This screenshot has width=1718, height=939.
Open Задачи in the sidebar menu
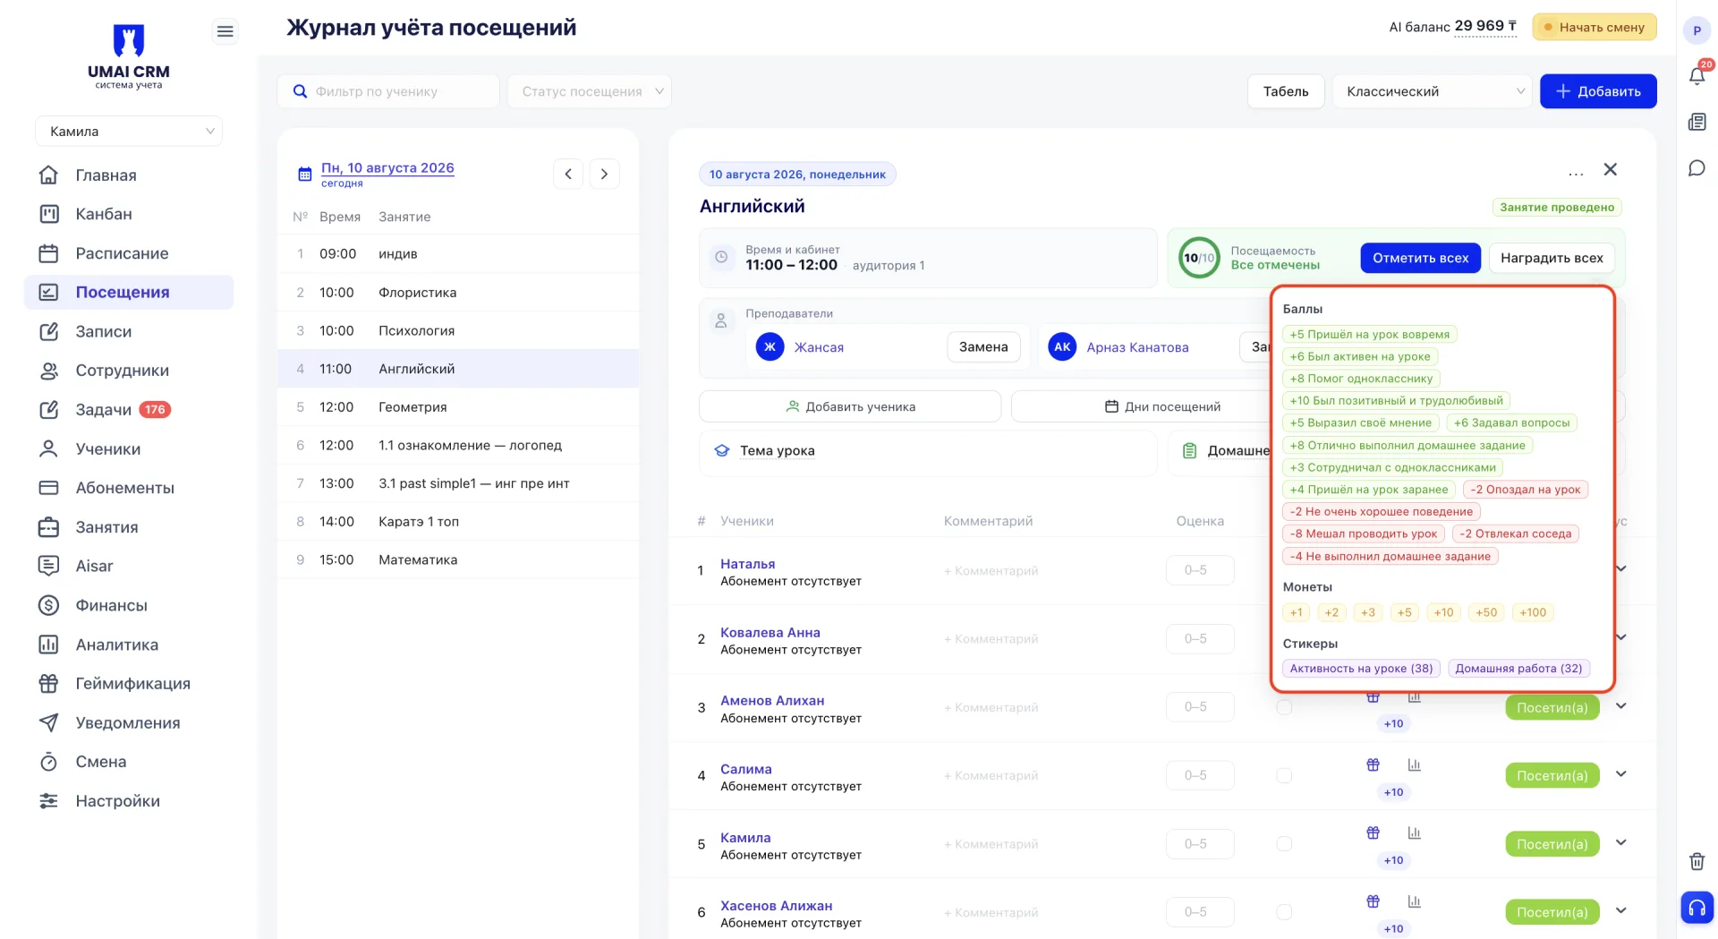point(129,410)
